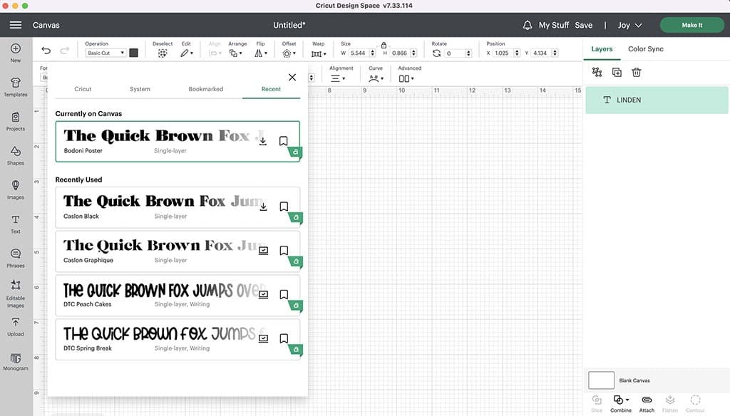This screenshot has width=730, height=416.
Task: Select DTC Peach Cakes font
Action: [178, 295]
